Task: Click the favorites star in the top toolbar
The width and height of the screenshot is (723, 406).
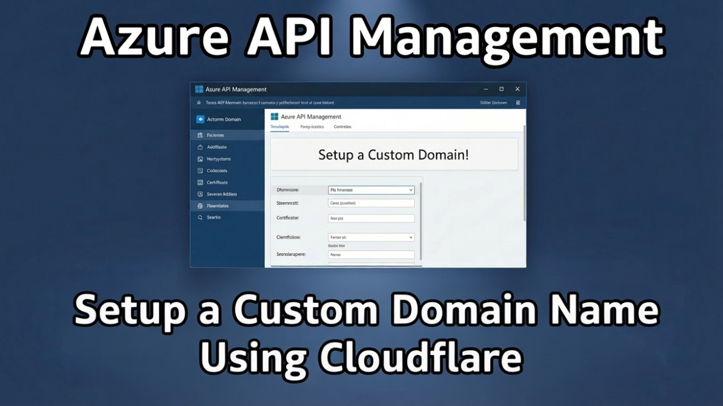Action: (198, 103)
